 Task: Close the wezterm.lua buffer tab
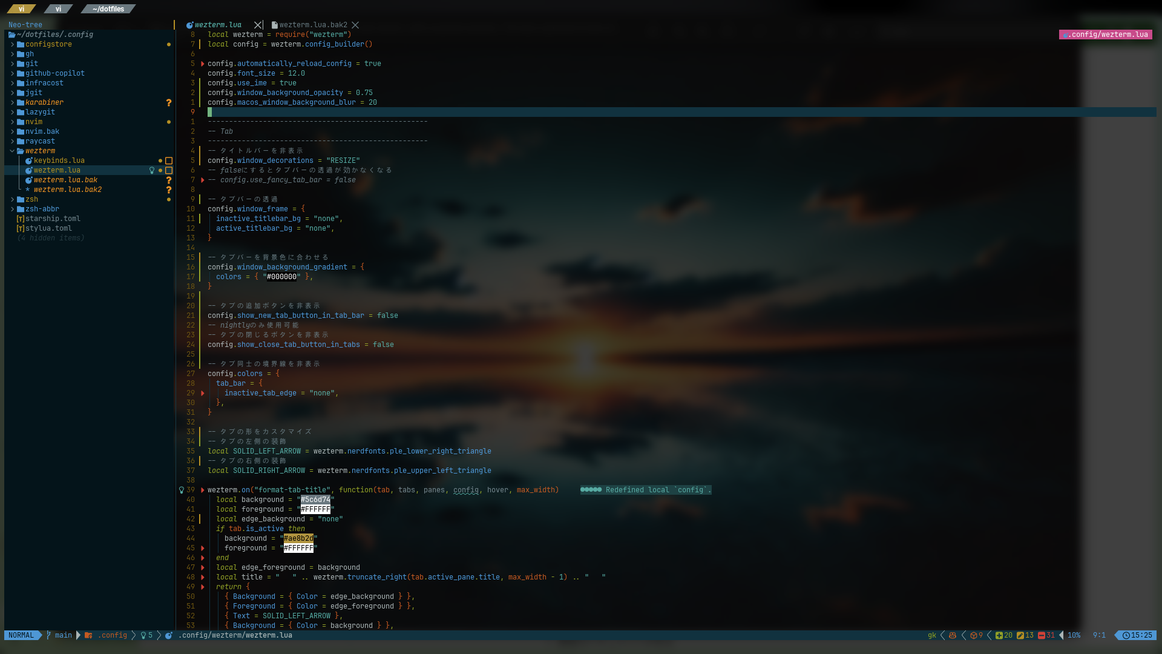[258, 25]
